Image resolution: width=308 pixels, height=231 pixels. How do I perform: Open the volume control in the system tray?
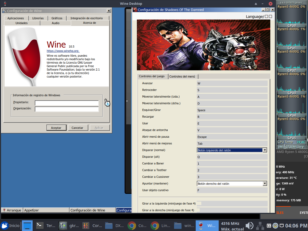pos(249,225)
